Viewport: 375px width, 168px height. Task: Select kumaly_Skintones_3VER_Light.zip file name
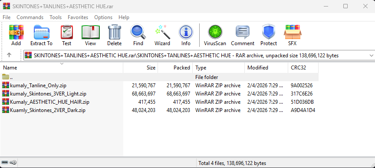pyautogui.click(x=48, y=94)
